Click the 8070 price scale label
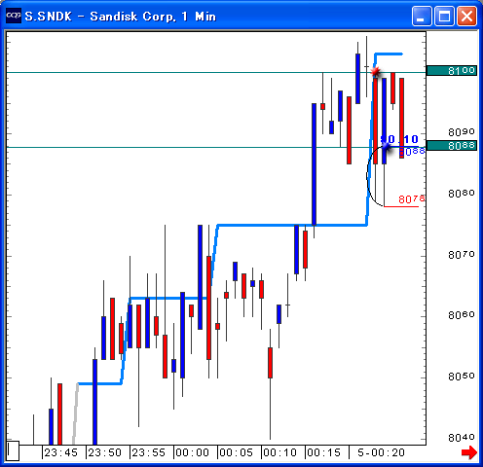The height and width of the screenshot is (467, 483). tap(462, 255)
